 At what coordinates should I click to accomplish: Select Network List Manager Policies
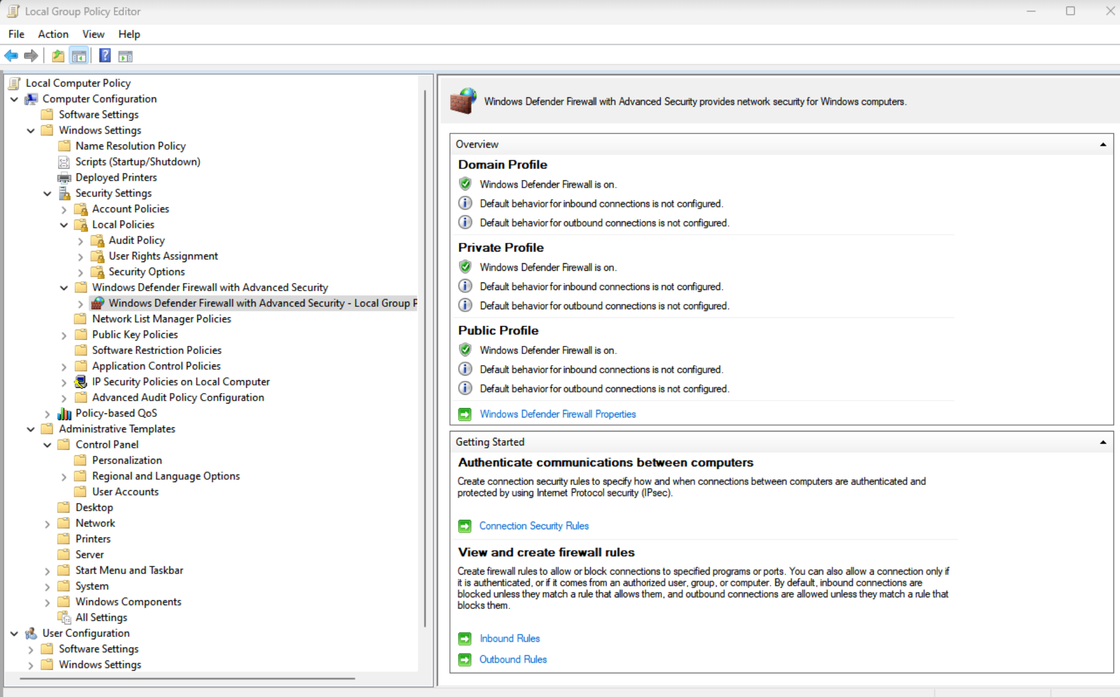pyautogui.click(x=161, y=319)
